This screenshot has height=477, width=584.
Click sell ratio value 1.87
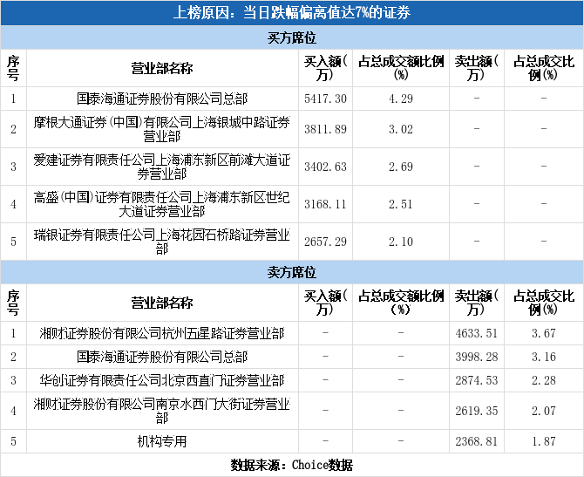(544, 441)
